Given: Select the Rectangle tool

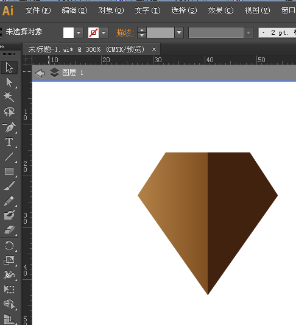Looking at the screenshot, I should click(x=9, y=171).
